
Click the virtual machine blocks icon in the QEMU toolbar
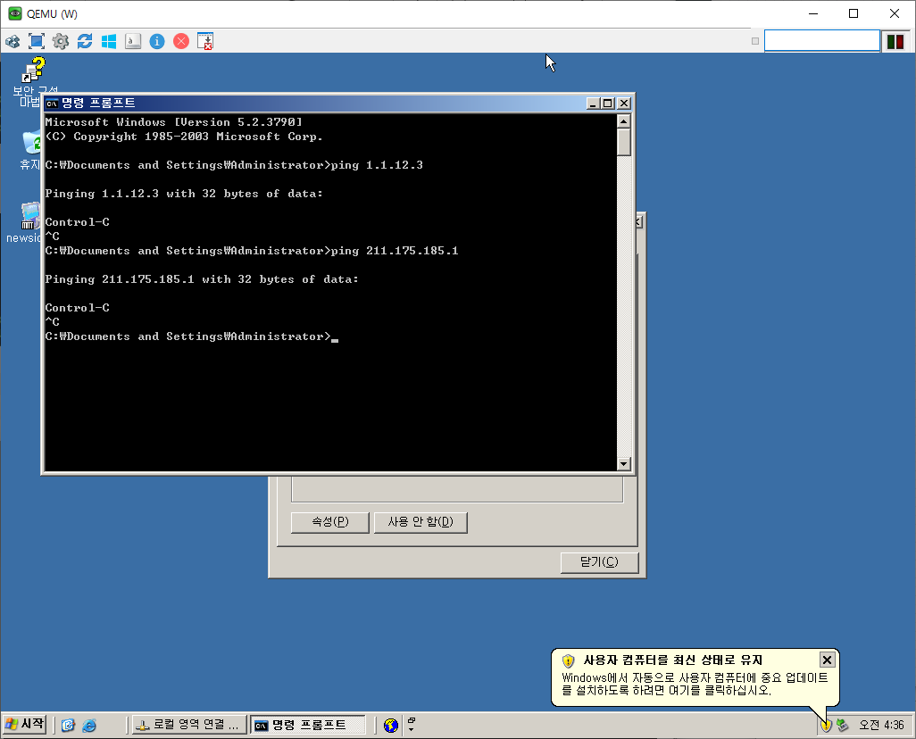pos(12,41)
